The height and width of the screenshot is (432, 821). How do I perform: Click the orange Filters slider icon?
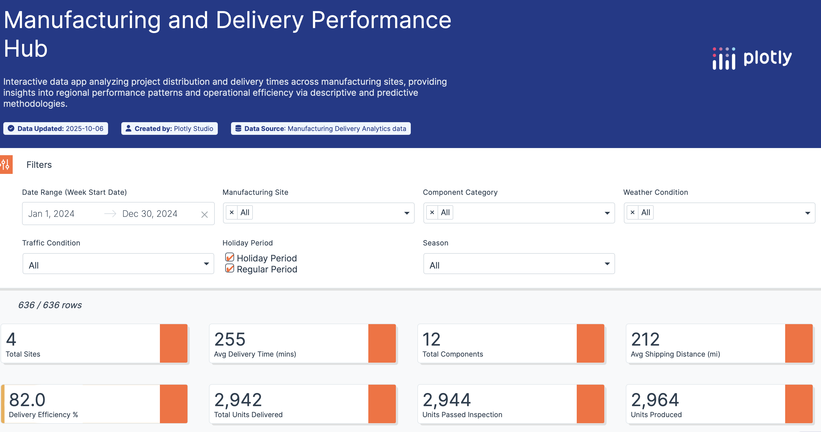(6, 165)
